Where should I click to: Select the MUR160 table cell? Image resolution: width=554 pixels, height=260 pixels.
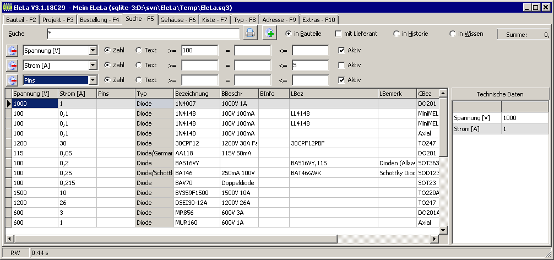197,223
